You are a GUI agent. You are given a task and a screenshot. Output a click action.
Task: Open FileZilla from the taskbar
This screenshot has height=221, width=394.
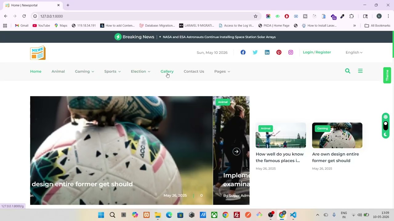click(237, 215)
